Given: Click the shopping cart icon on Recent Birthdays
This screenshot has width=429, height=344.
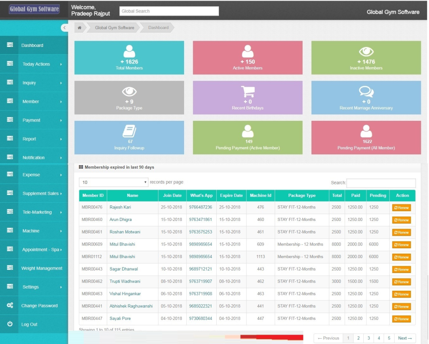Looking at the screenshot, I should [248, 91].
